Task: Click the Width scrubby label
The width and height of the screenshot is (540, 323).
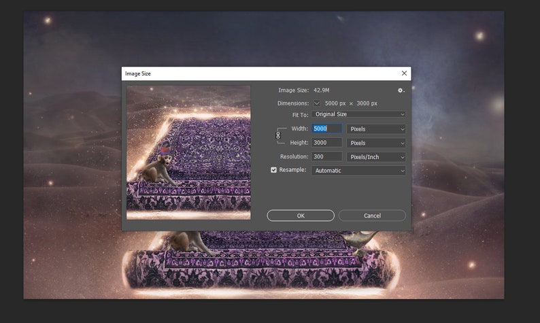Action: (300, 129)
